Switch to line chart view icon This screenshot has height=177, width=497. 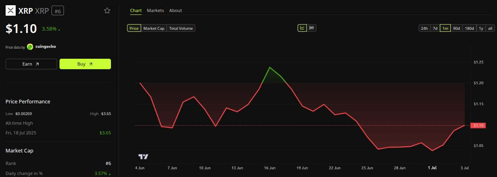click(x=302, y=28)
